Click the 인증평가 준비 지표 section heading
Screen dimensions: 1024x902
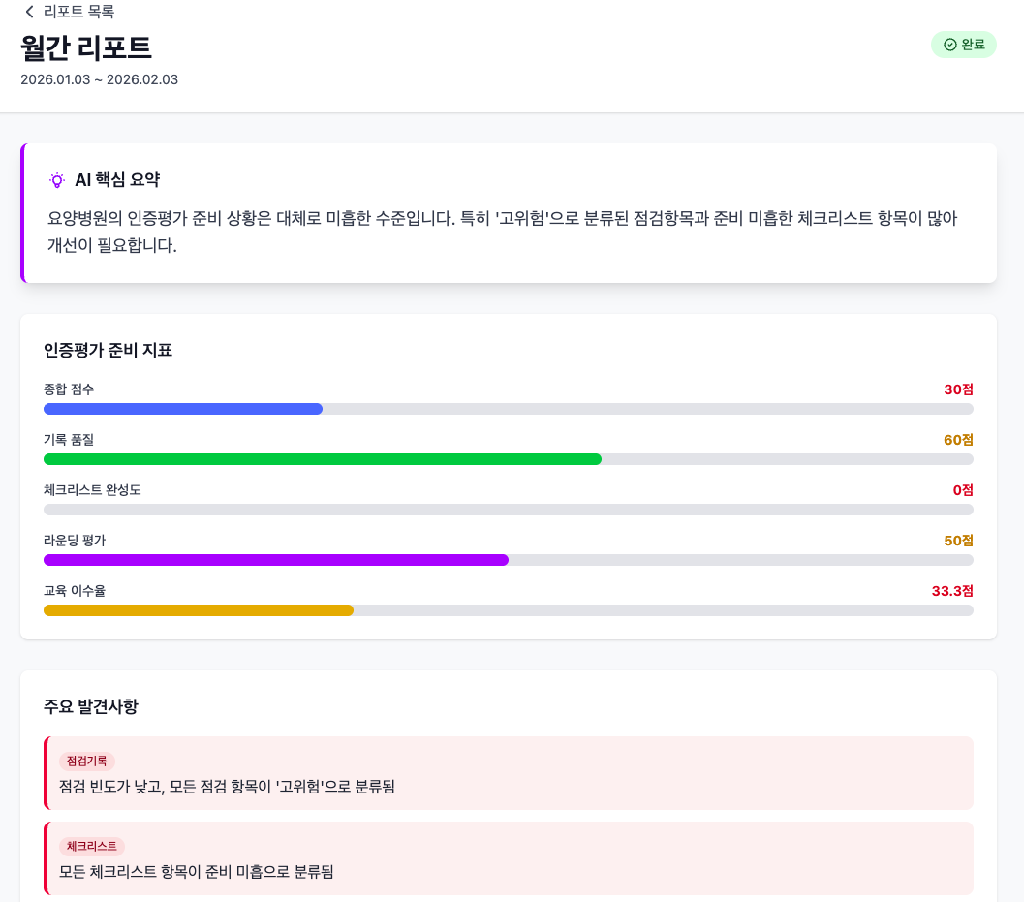click(109, 350)
